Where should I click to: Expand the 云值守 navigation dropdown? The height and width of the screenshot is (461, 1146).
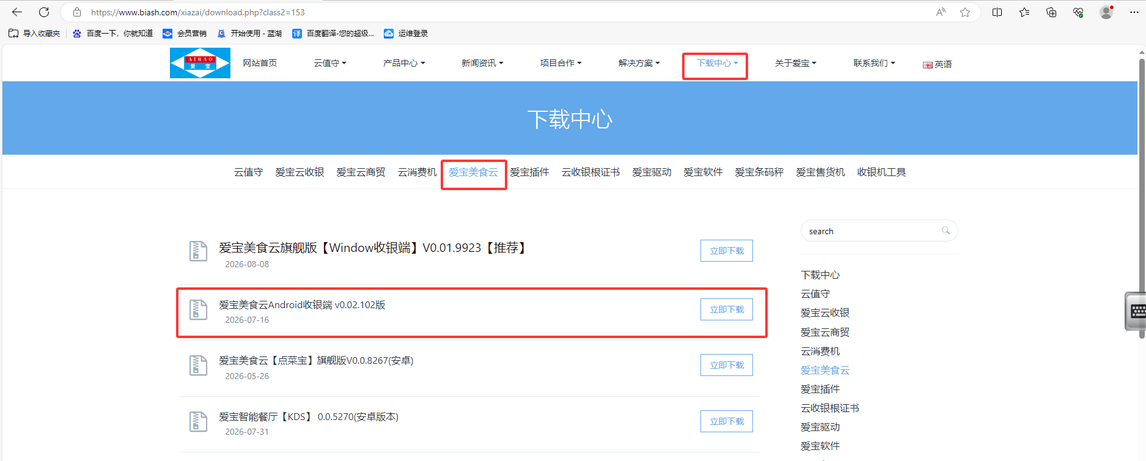tap(330, 63)
